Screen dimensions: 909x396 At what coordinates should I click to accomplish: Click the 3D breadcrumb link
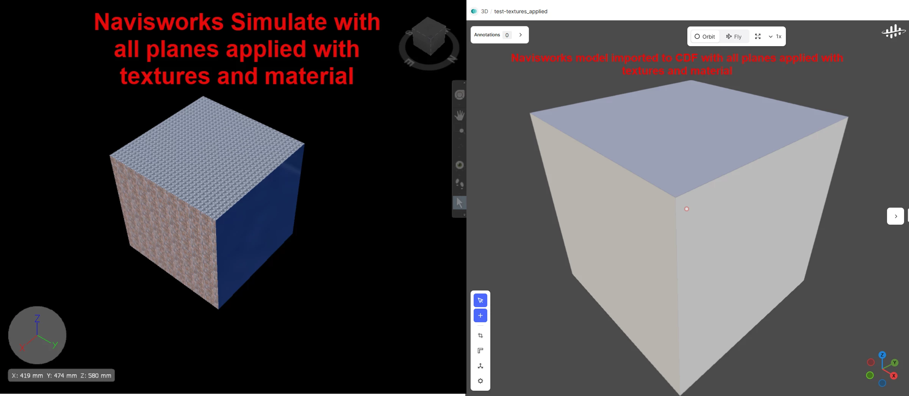click(484, 11)
